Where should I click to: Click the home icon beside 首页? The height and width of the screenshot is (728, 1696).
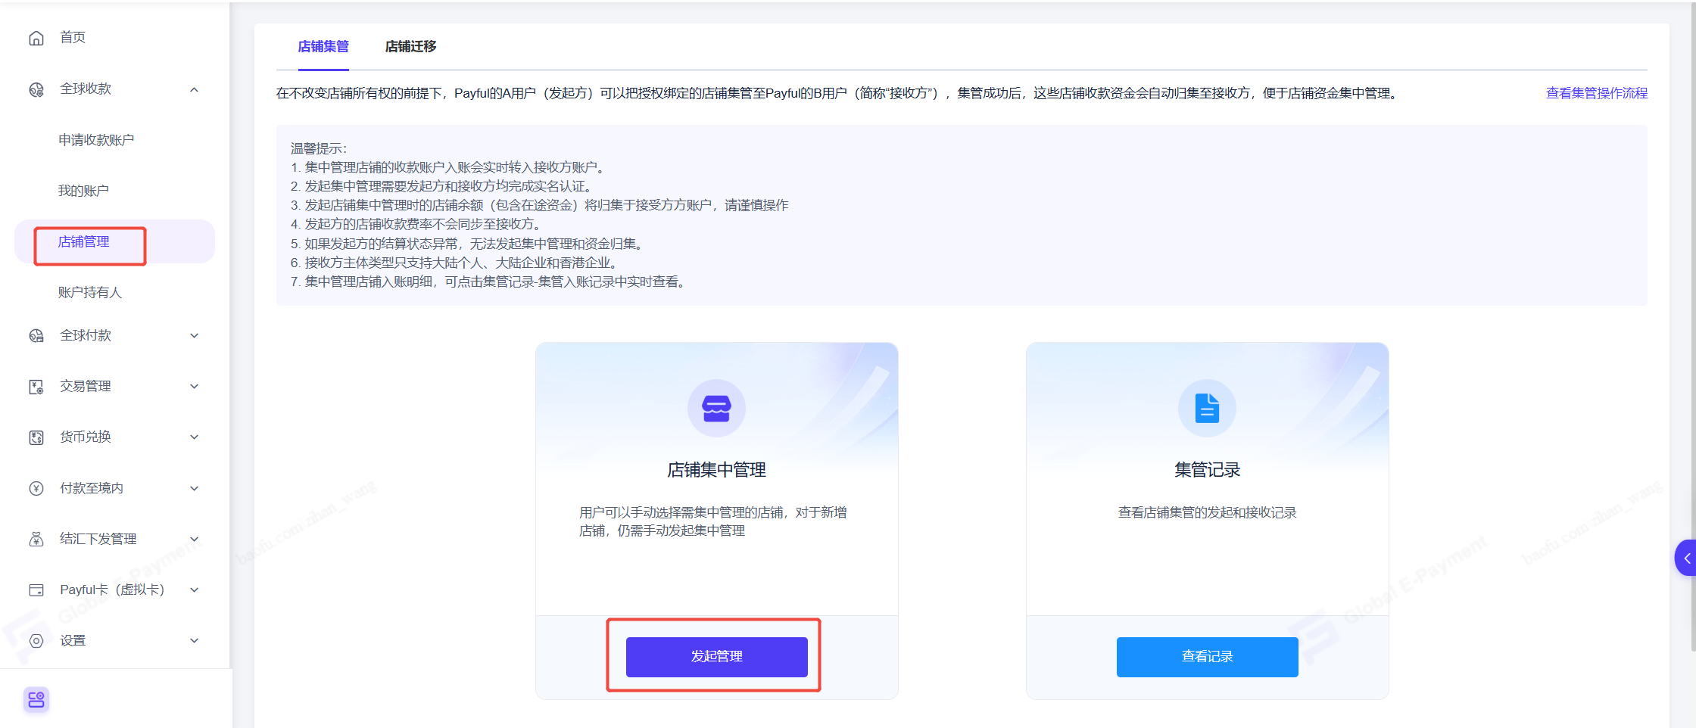click(36, 38)
